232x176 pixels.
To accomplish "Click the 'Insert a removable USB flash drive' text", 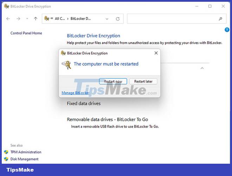I will coord(115,126).
